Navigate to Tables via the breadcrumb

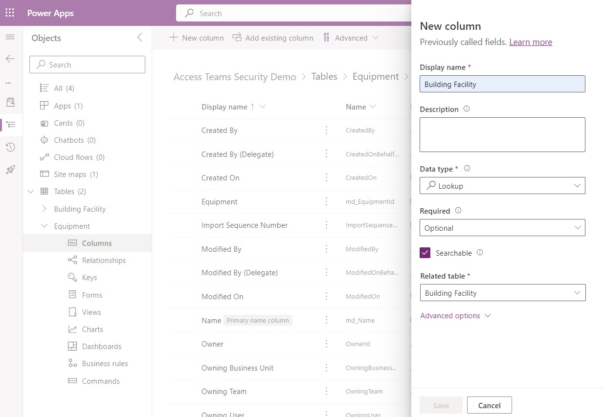[x=324, y=76]
